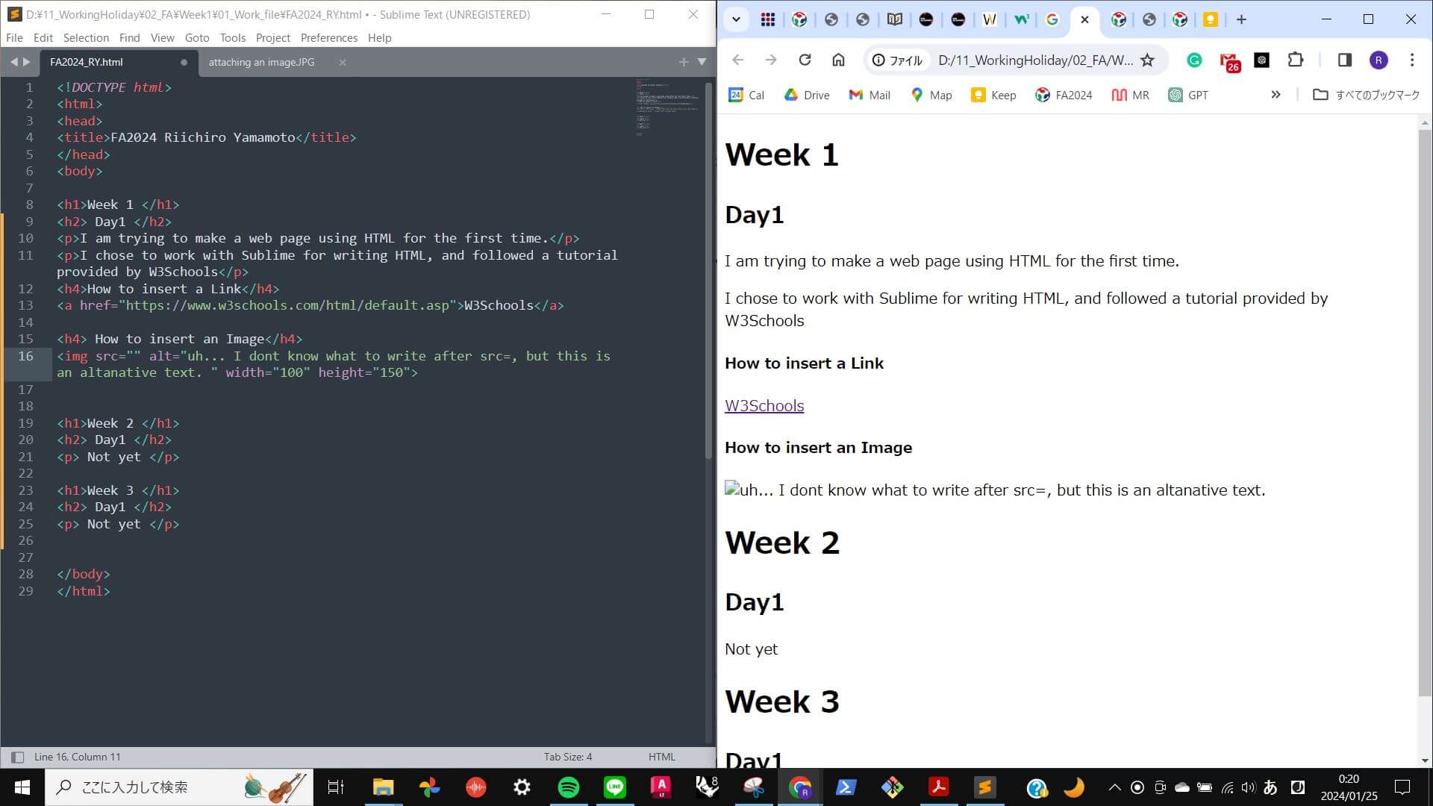This screenshot has height=806, width=1433.
Task: Open the Grammarly extension icon
Action: pos(1194,60)
